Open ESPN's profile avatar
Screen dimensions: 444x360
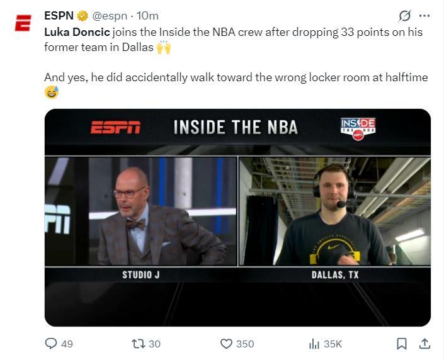pos(23,24)
